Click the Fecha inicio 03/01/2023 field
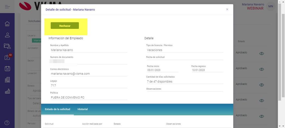Screen dimensions: 285x128 pos(162,70)
